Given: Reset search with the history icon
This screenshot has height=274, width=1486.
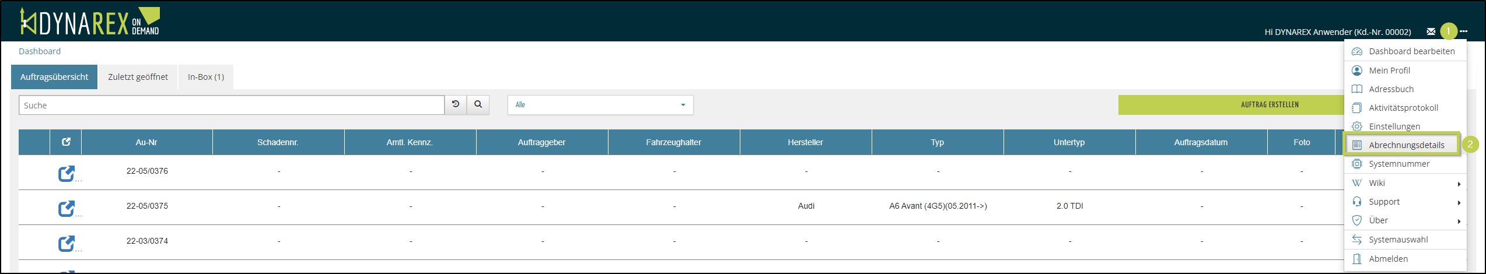Looking at the screenshot, I should tap(456, 105).
